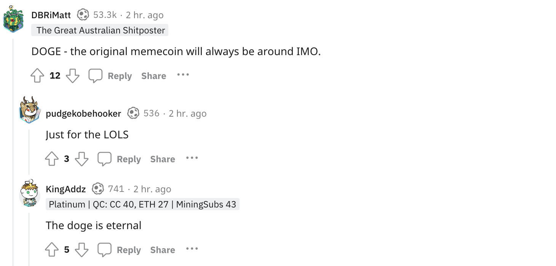Upvote DBRiMatt's DOGE comment
The height and width of the screenshot is (266, 556).
coord(37,76)
